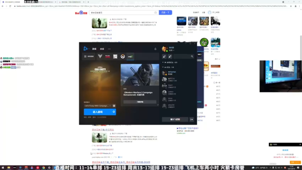Image resolution: width=302 pixels, height=170 pixels.
Task: Open the Far Cry related game thumbnail
Action: [x=215, y=42]
